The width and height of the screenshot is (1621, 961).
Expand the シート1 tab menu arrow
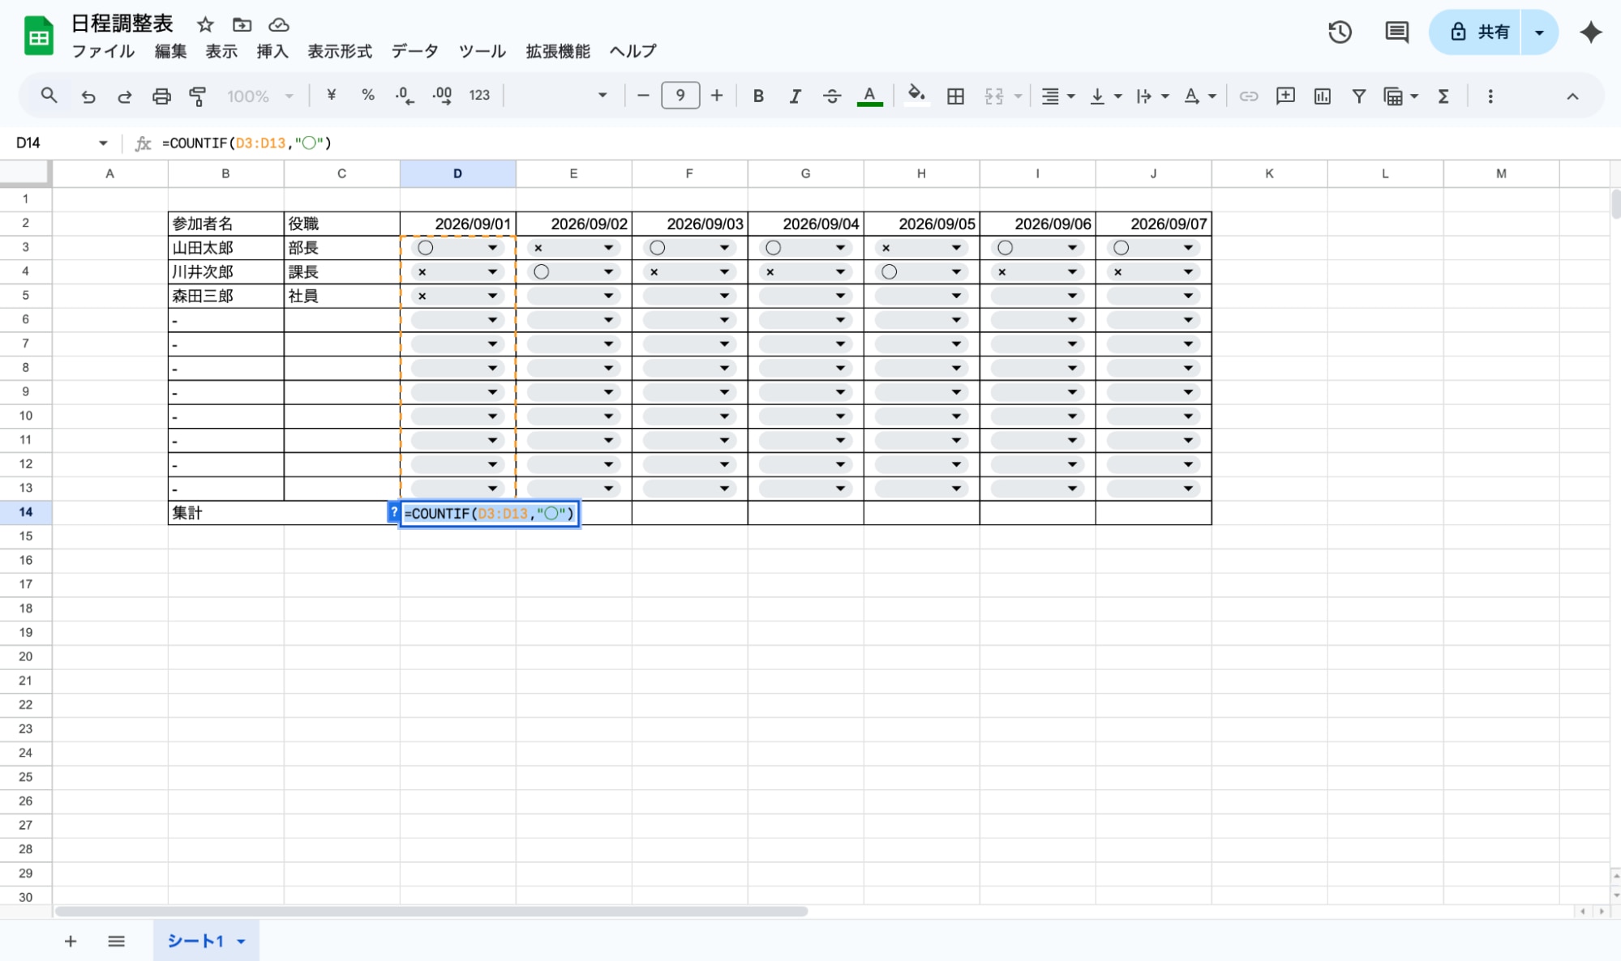[x=241, y=942]
